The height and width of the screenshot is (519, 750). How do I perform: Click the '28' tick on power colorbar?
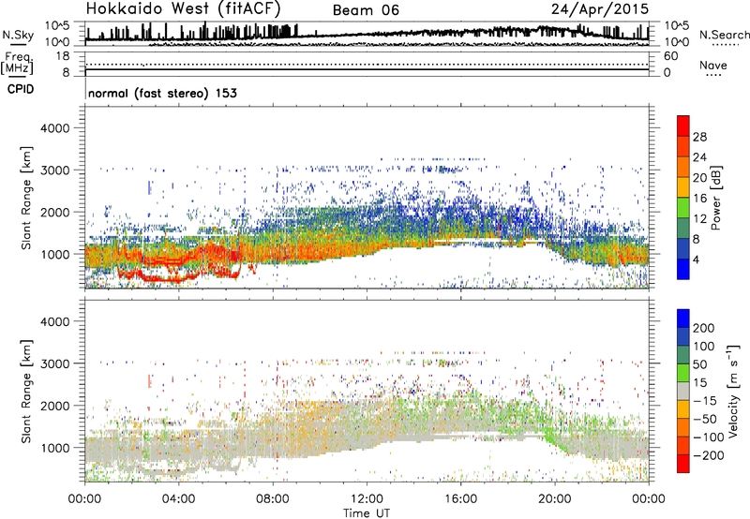(x=699, y=137)
